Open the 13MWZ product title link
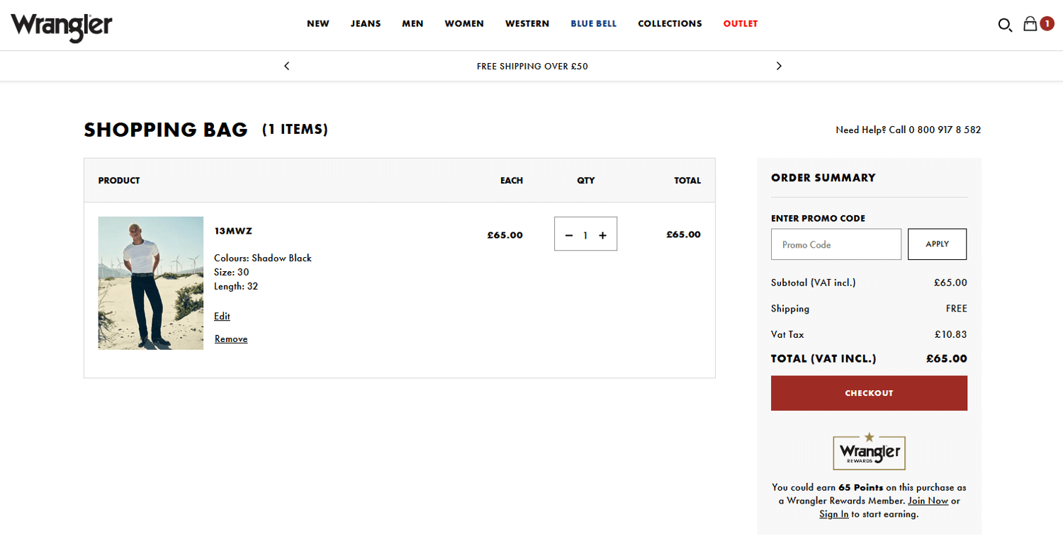This screenshot has width=1063, height=541. (233, 231)
